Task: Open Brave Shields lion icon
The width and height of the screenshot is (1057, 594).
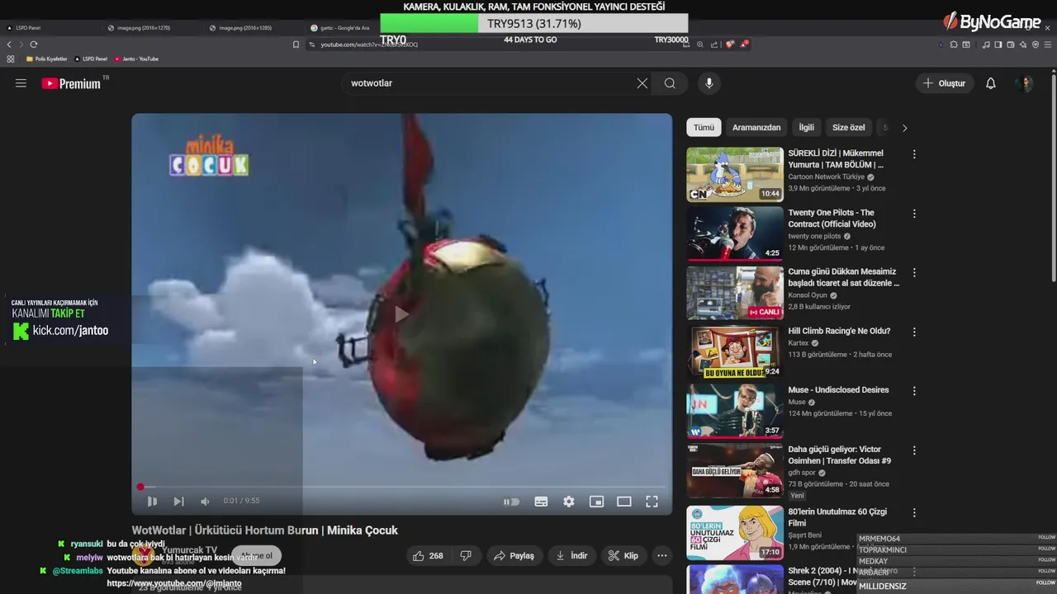Action: (x=730, y=45)
